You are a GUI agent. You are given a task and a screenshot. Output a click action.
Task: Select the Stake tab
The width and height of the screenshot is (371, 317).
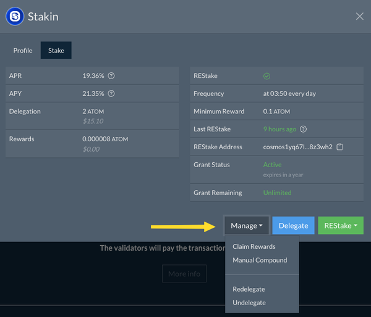click(x=56, y=51)
